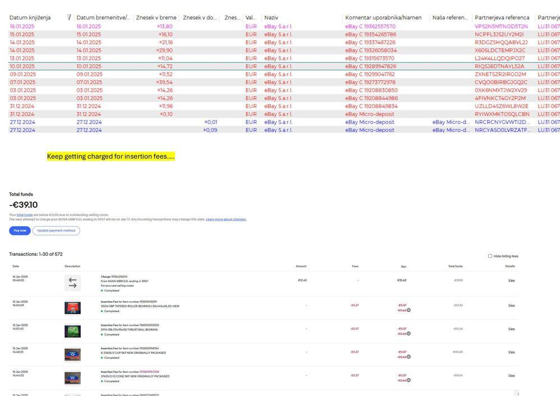
Task: Click the Net column header
Action: (x=403, y=266)
